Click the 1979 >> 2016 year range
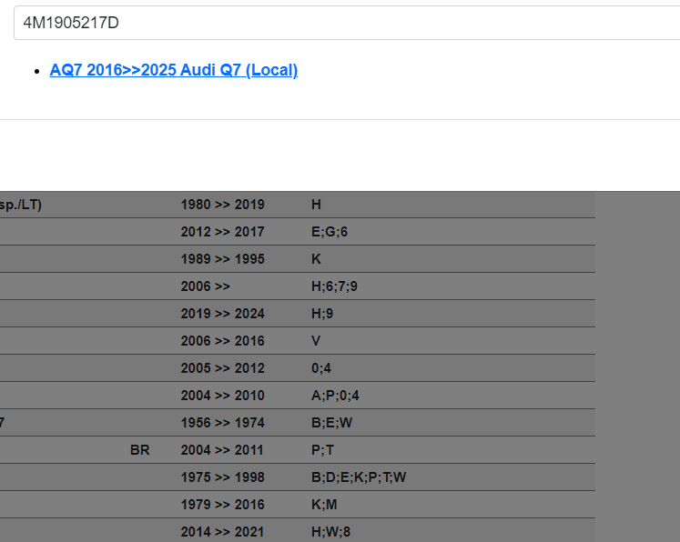This screenshot has height=542, width=680. pyautogui.click(x=222, y=505)
